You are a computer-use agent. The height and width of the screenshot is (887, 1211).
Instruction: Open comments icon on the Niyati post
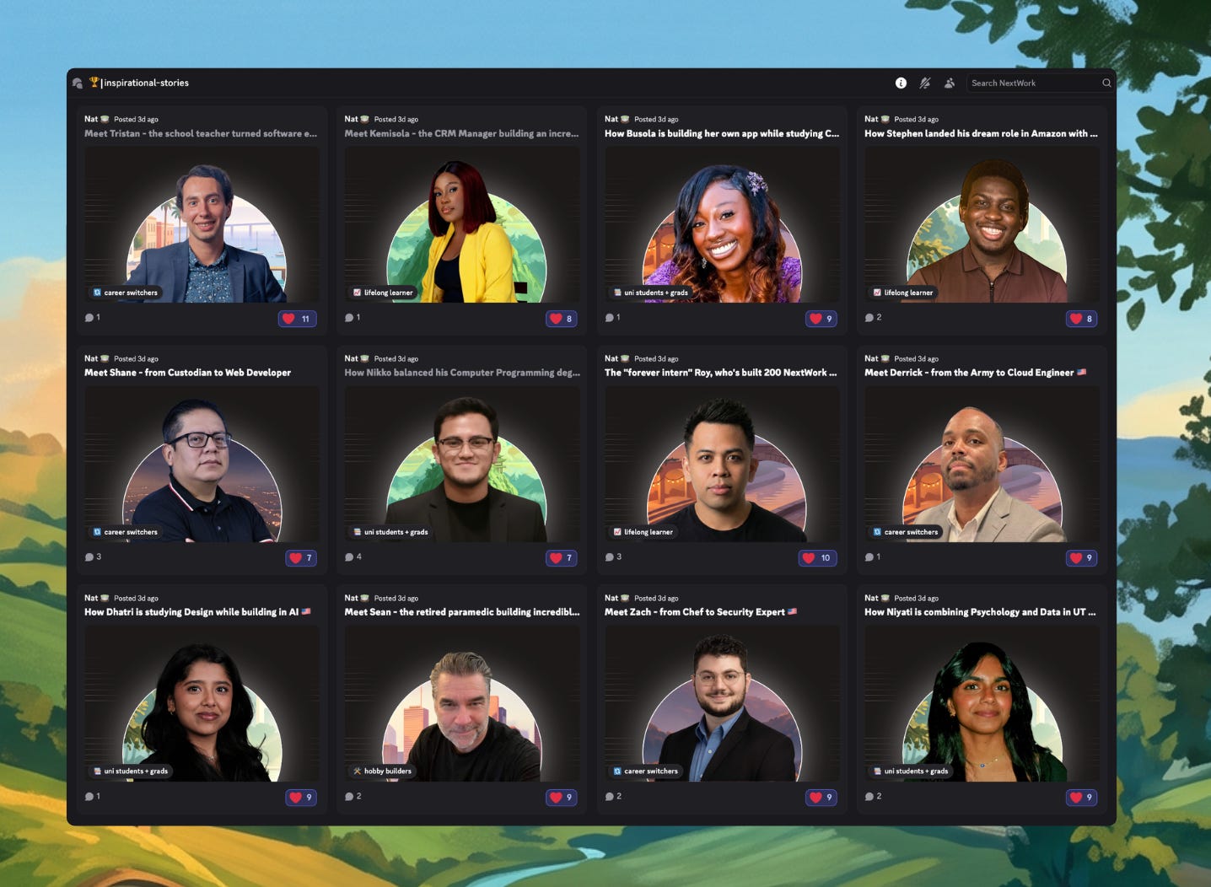coord(869,797)
